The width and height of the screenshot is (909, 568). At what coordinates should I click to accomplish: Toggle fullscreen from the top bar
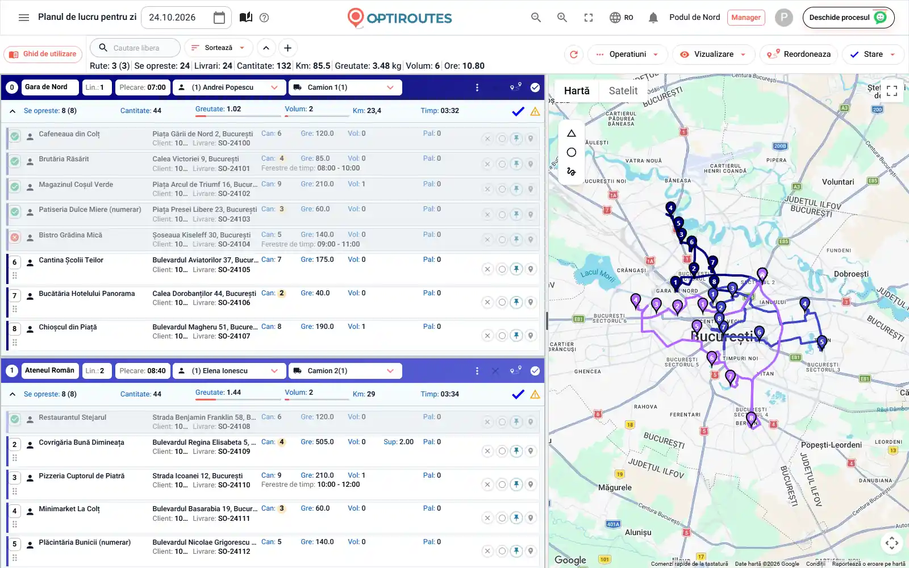[x=589, y=18]
